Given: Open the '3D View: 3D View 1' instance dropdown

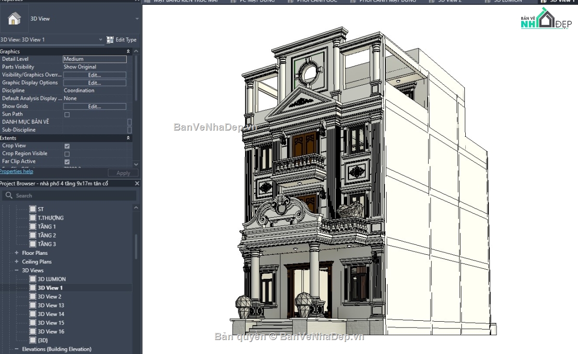Looking at the screenshot, I should [101, 39].
